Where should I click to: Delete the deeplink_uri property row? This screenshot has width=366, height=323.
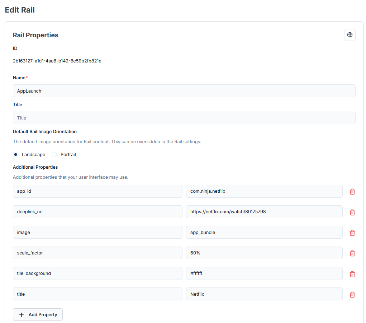coord(352,212)
